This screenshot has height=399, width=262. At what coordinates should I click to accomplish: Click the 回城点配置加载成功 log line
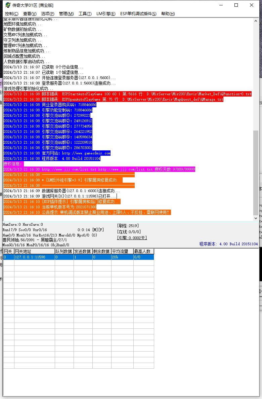[x=24, y=56]
